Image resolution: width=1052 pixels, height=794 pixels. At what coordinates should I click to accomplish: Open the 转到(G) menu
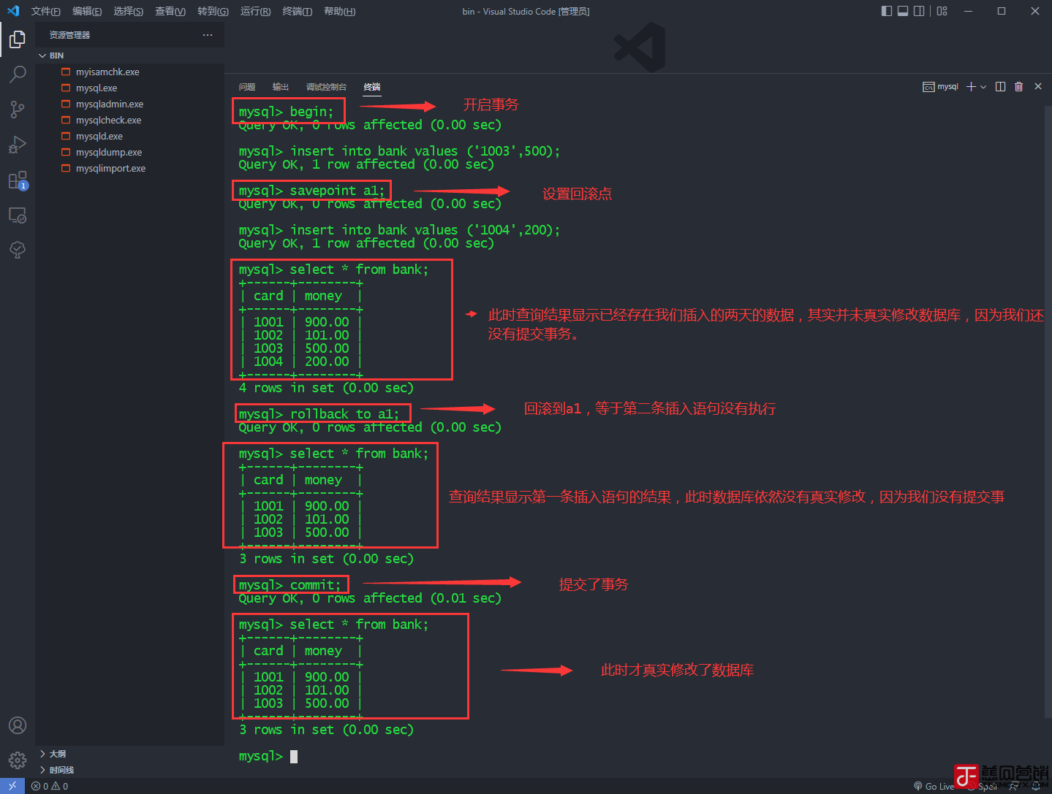[x=213, y=11]
